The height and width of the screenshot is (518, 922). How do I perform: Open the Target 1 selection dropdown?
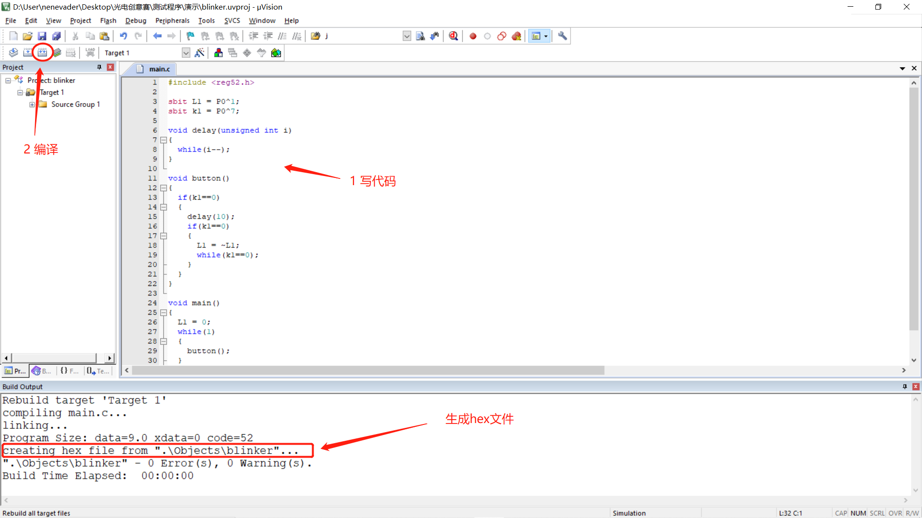click(x=186, y=53)
